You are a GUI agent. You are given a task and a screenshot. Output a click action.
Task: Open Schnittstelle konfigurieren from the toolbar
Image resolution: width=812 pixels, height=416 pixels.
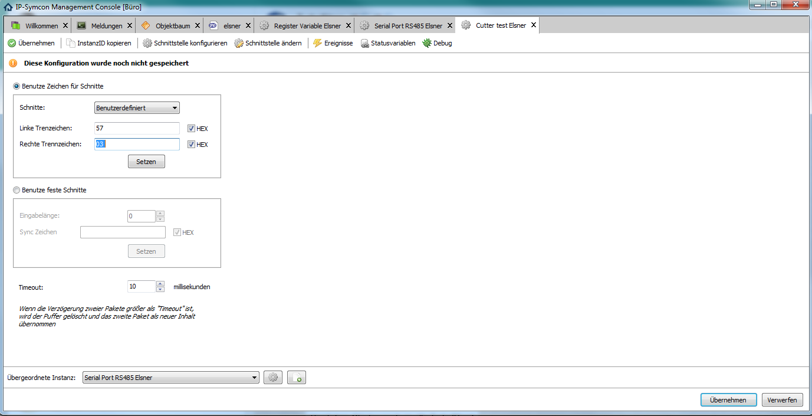pos(185,43)
